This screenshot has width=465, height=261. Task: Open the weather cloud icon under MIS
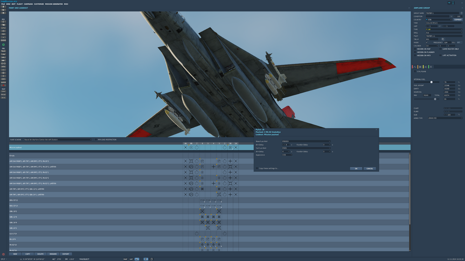click(4, 25)
